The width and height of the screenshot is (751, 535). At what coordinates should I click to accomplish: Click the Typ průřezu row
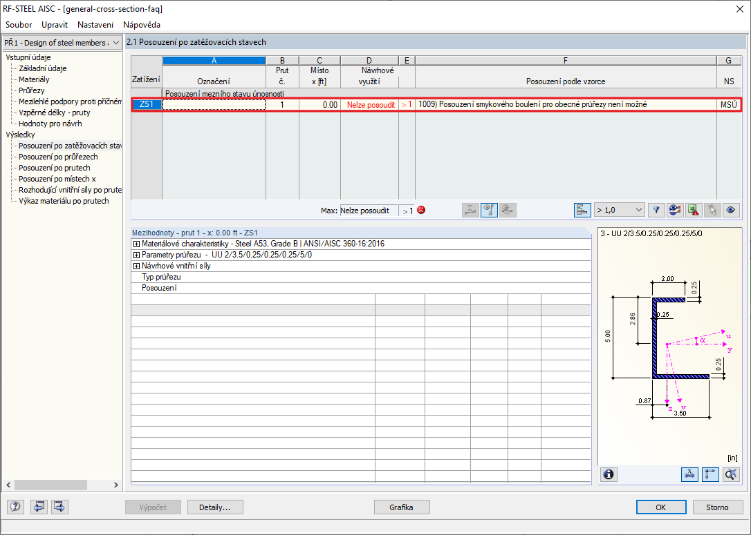pos(361,277)
